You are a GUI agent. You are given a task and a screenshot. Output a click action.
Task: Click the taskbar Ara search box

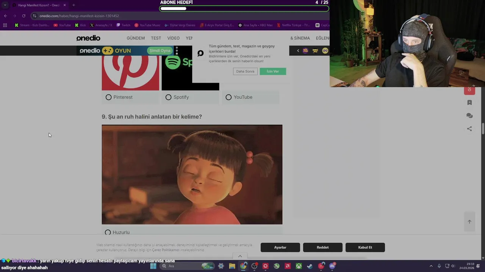click(x=187, y=266)
